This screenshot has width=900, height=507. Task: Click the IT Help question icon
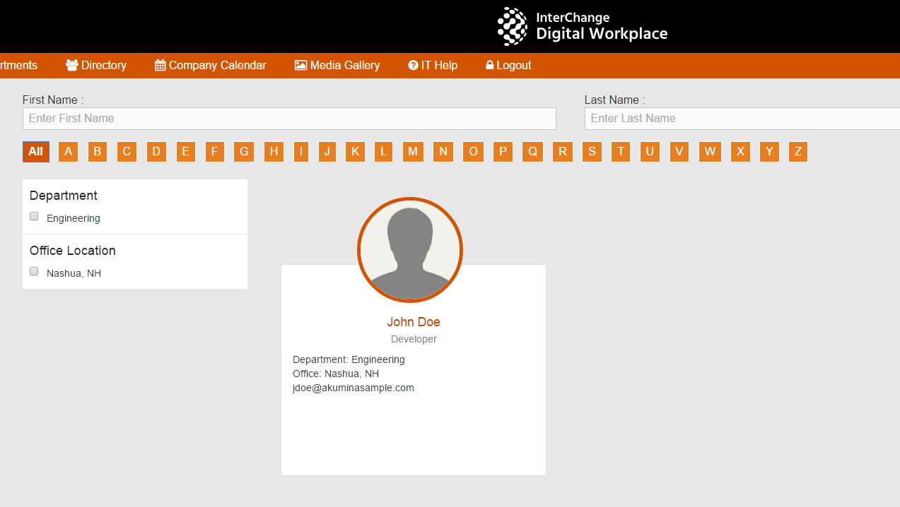pos(413,65)
